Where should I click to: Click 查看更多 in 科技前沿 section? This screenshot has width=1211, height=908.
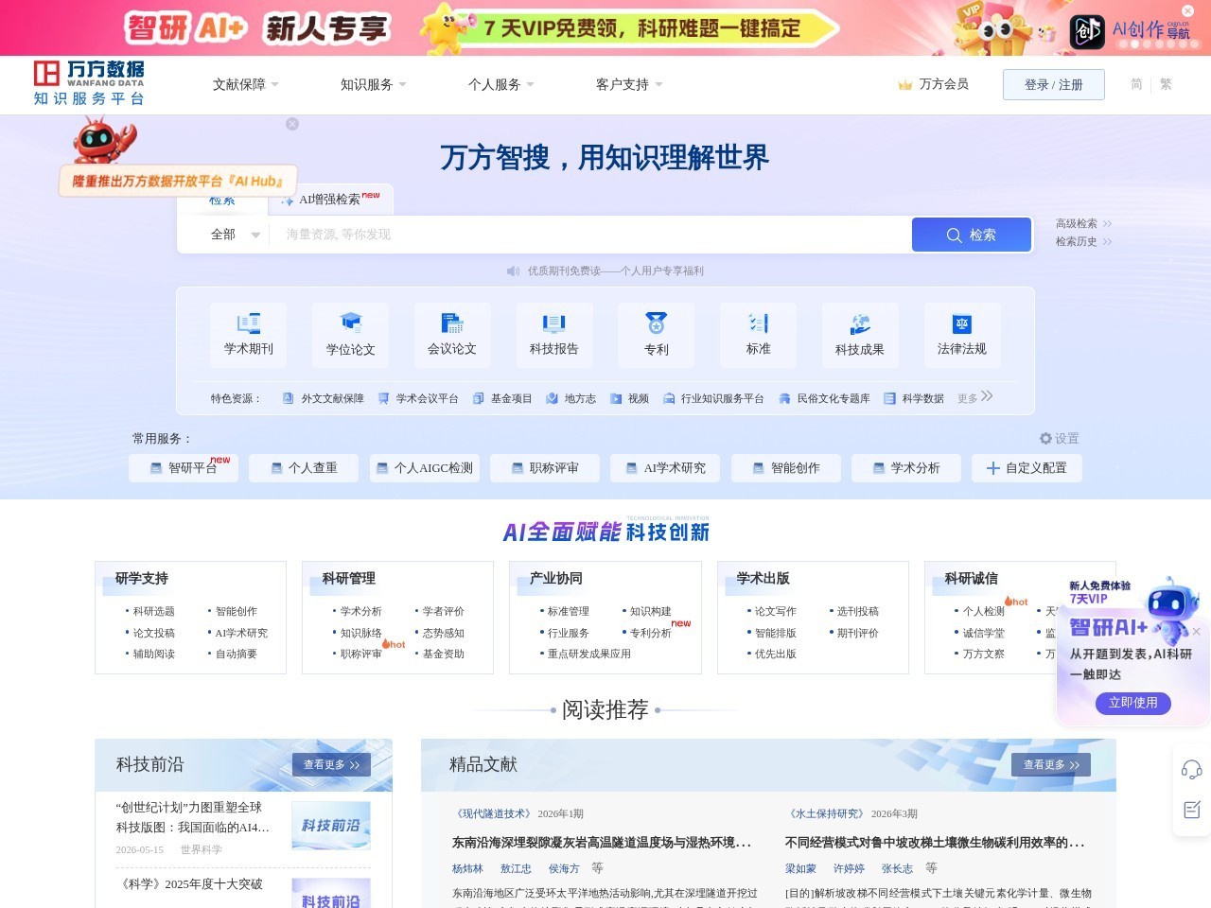(331, 764)
